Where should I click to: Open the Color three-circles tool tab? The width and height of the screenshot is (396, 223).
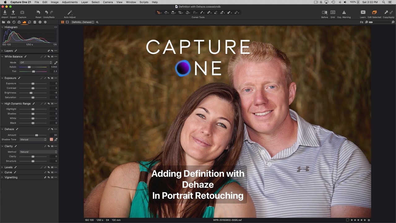(x=19, y=22)
